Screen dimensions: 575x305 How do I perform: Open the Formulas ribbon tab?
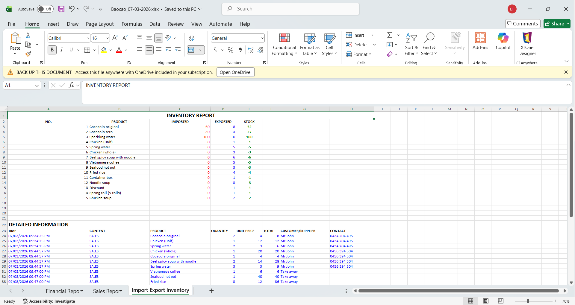pyautogui.click(x=132, y=24)
